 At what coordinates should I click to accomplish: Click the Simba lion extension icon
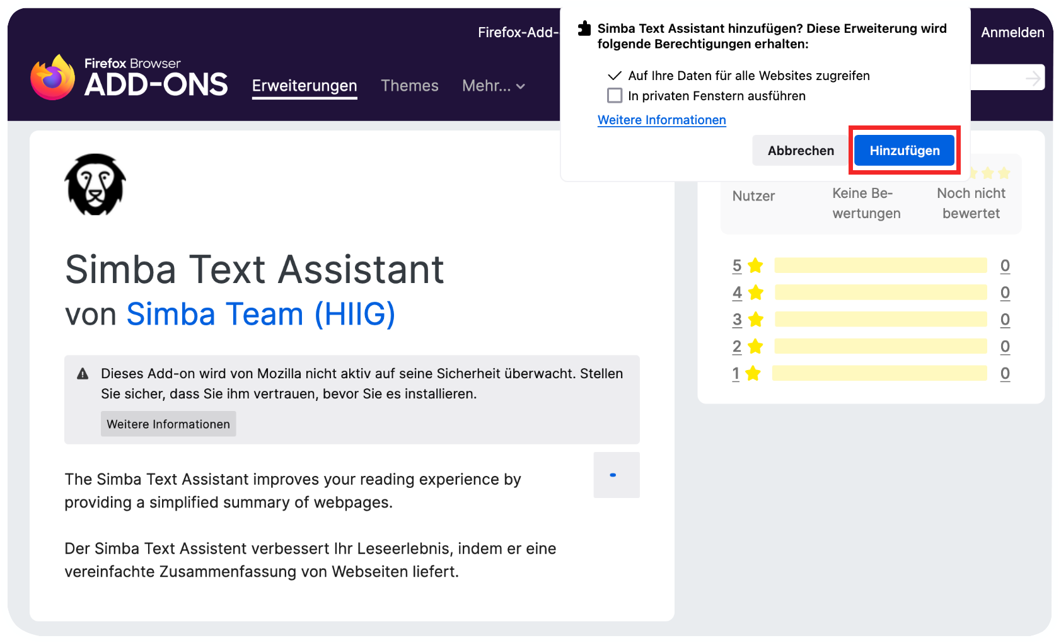tap(95, 184)
